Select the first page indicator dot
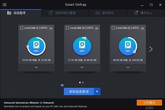 80,82
